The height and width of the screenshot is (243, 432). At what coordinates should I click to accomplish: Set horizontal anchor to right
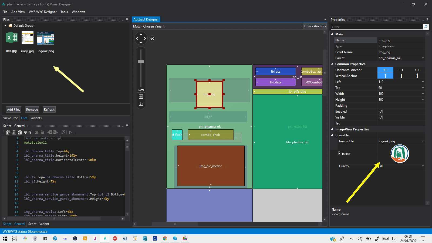pyautogui.click(x=401, y=70)
